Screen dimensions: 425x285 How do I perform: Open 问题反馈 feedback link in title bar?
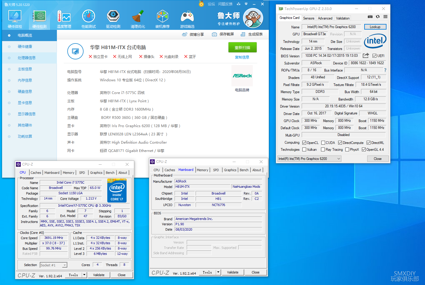pyautogui.click(x=225, y=4)
